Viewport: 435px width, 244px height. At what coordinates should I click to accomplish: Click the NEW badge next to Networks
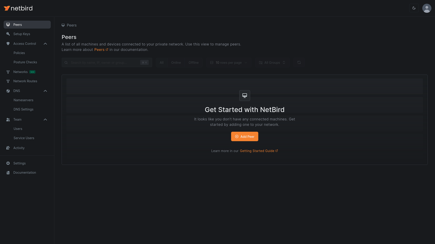click(33, 72)
